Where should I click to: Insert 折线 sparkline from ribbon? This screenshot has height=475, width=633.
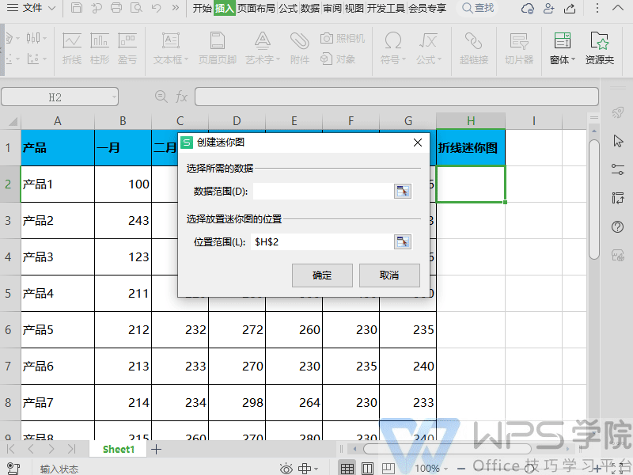pos(72,48)
